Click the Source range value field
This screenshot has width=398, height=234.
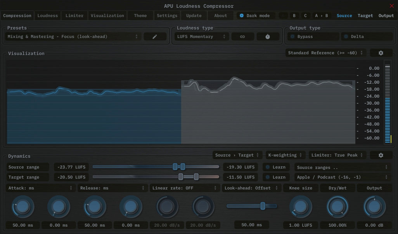coord(71,167)
